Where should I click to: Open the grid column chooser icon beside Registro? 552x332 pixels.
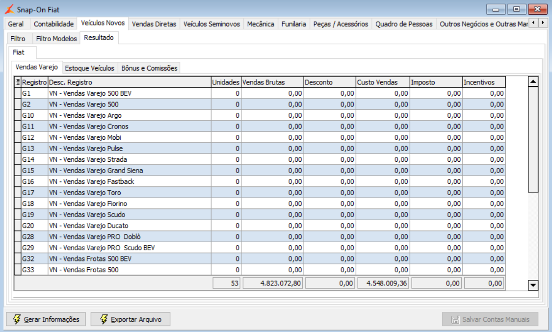coord(18,82)
